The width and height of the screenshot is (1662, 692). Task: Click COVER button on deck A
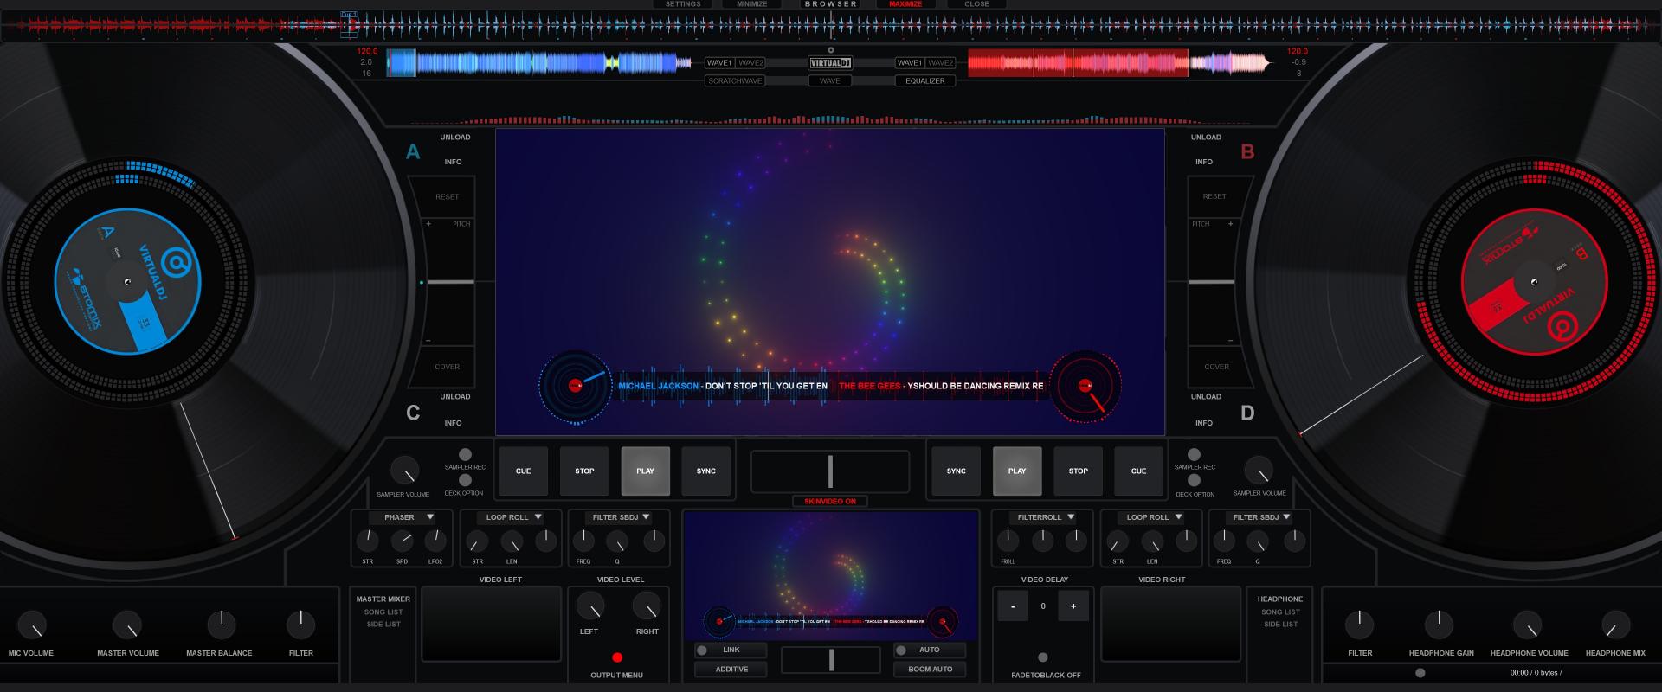(x=448, y=367)
